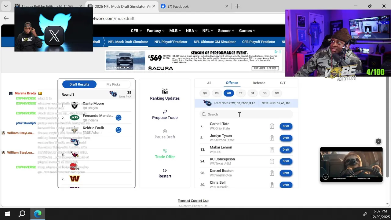Filter players by RB position
This screenshot has width=391, height=220.
217,93
